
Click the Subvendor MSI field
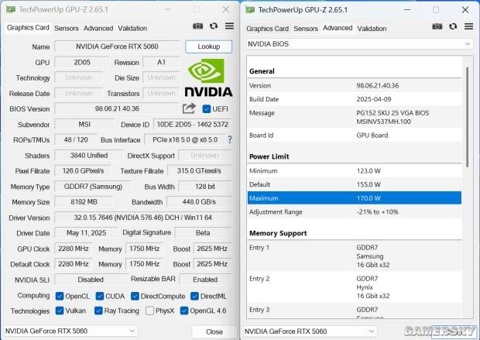click(84, 125)
